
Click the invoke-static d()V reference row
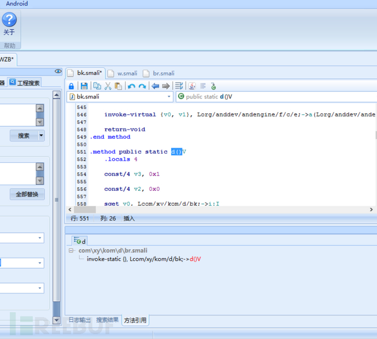144,259
